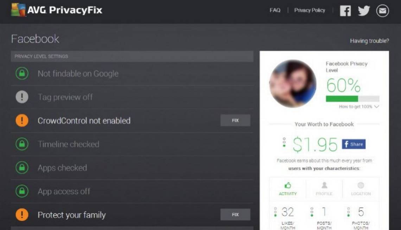Fix CrowdControl not enabled

[x=235, y=120]
